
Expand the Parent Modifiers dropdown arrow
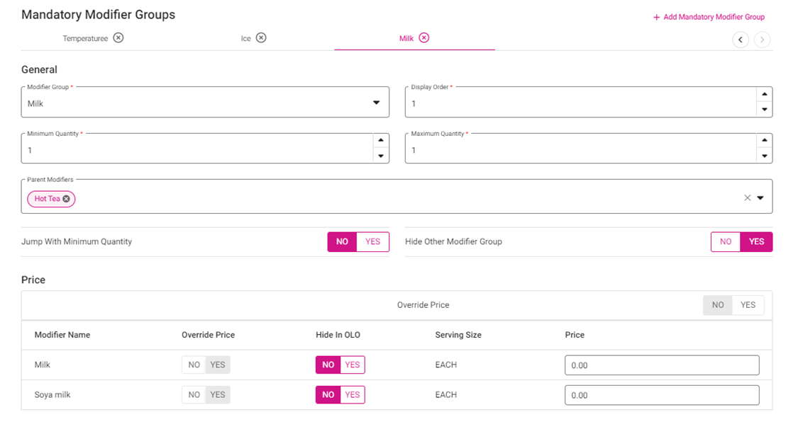[760, 198]
